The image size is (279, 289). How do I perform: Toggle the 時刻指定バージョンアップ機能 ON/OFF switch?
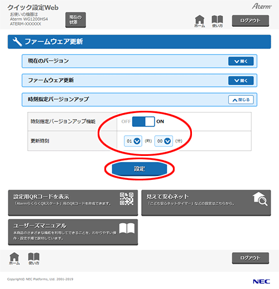pos(143,121)
